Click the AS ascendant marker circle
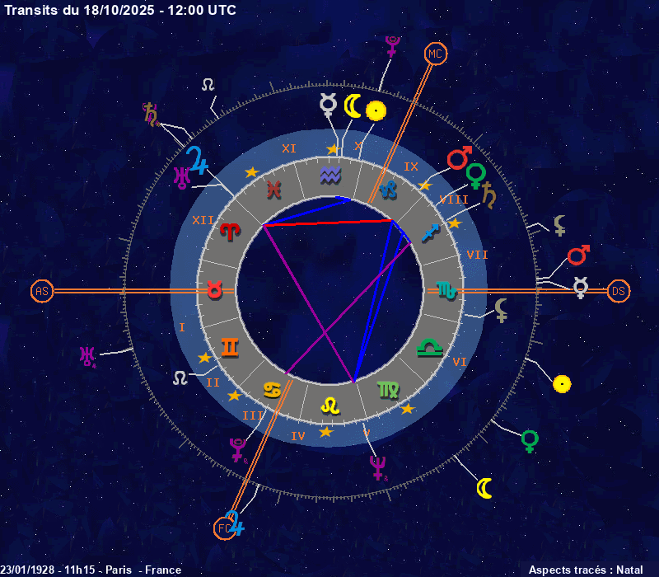Viewport: 659px width, 577px height. (41, 291)
